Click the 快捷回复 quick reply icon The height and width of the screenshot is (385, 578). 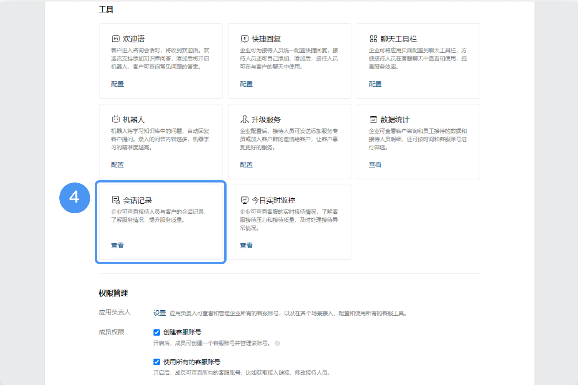(245, 39)
